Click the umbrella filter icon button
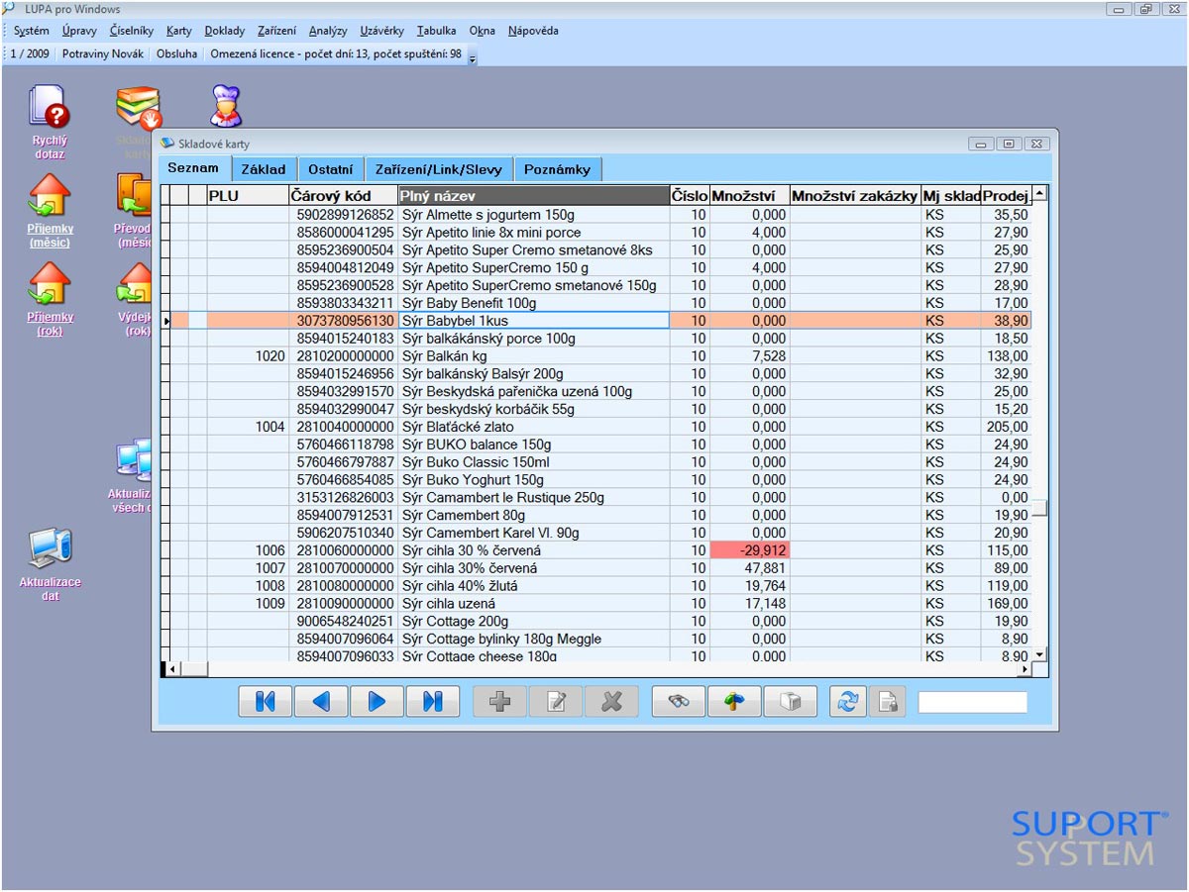 click(x=734, y=701)
